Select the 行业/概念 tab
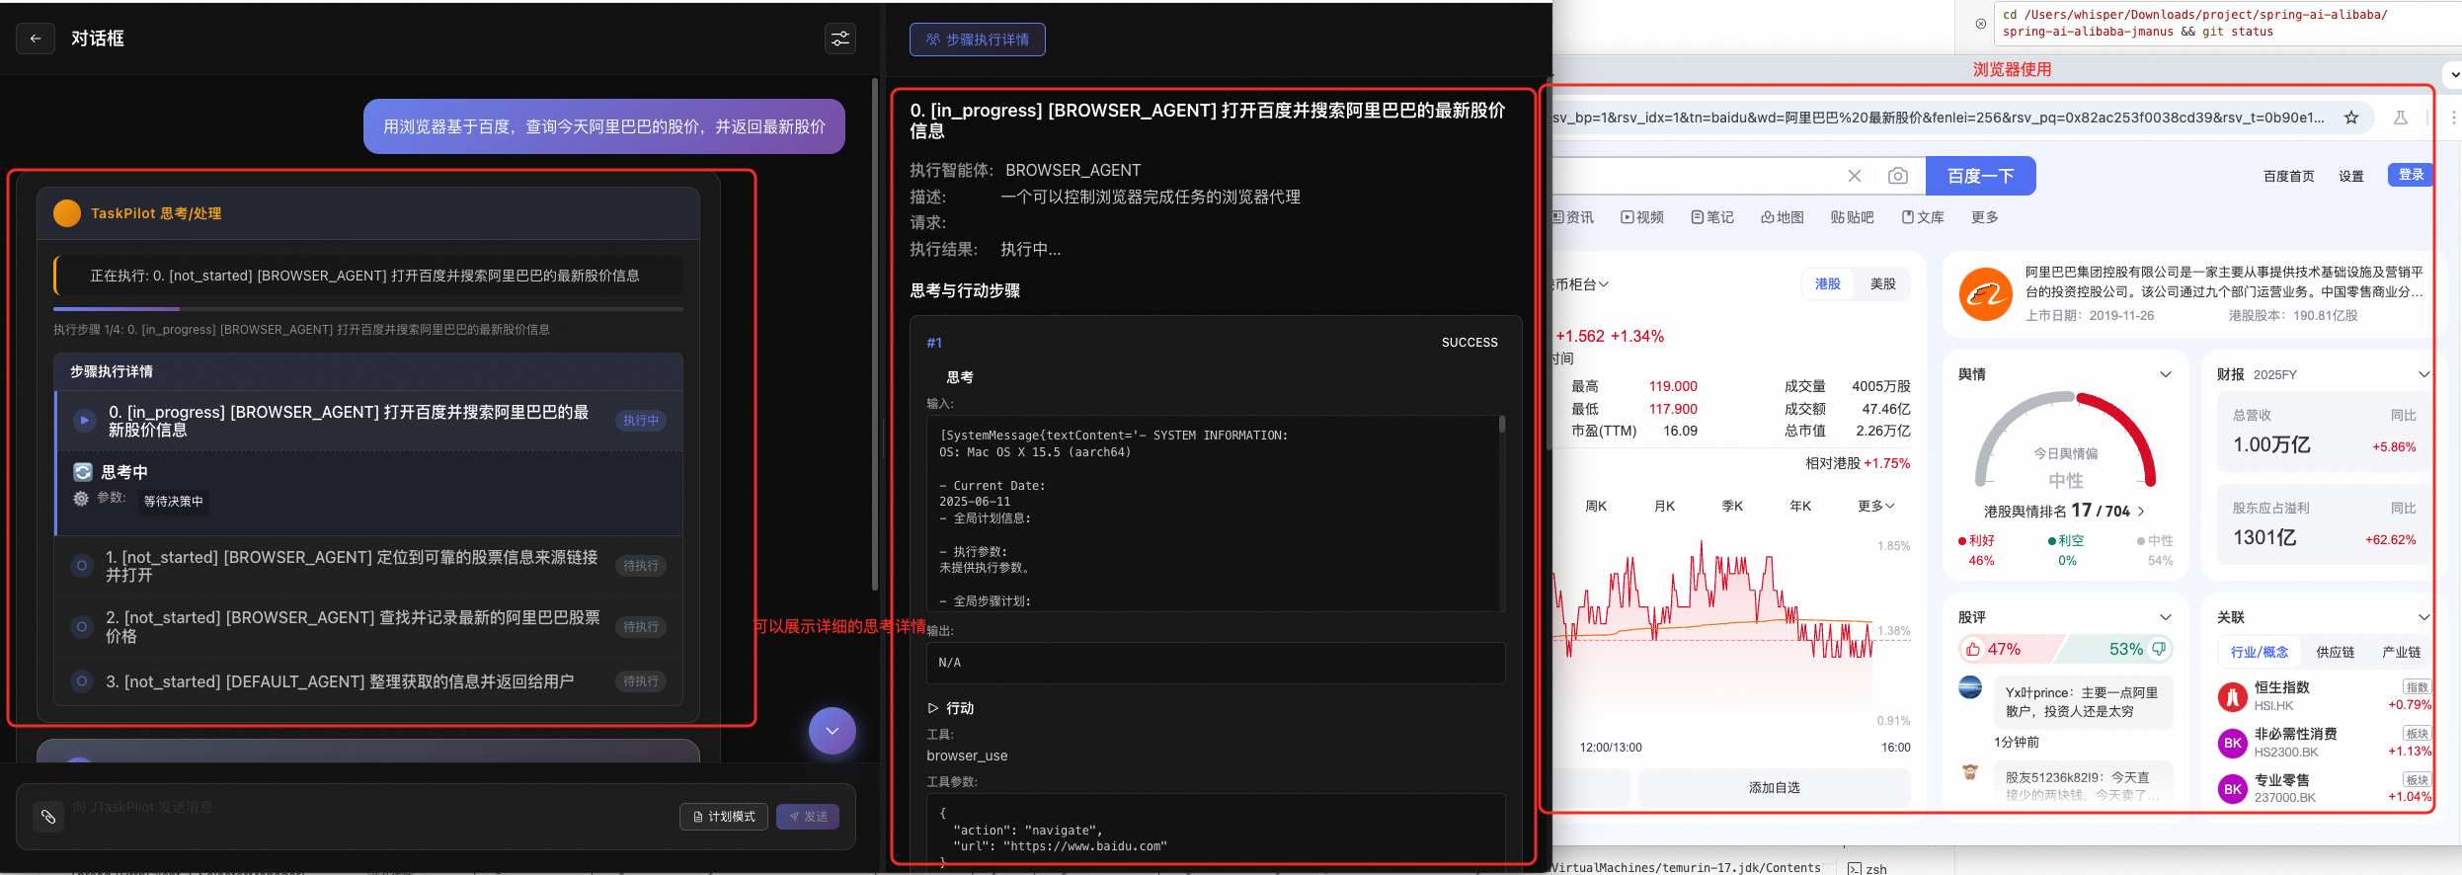Viewport: 2462px width, 875px height. (x=2260, y=652)
